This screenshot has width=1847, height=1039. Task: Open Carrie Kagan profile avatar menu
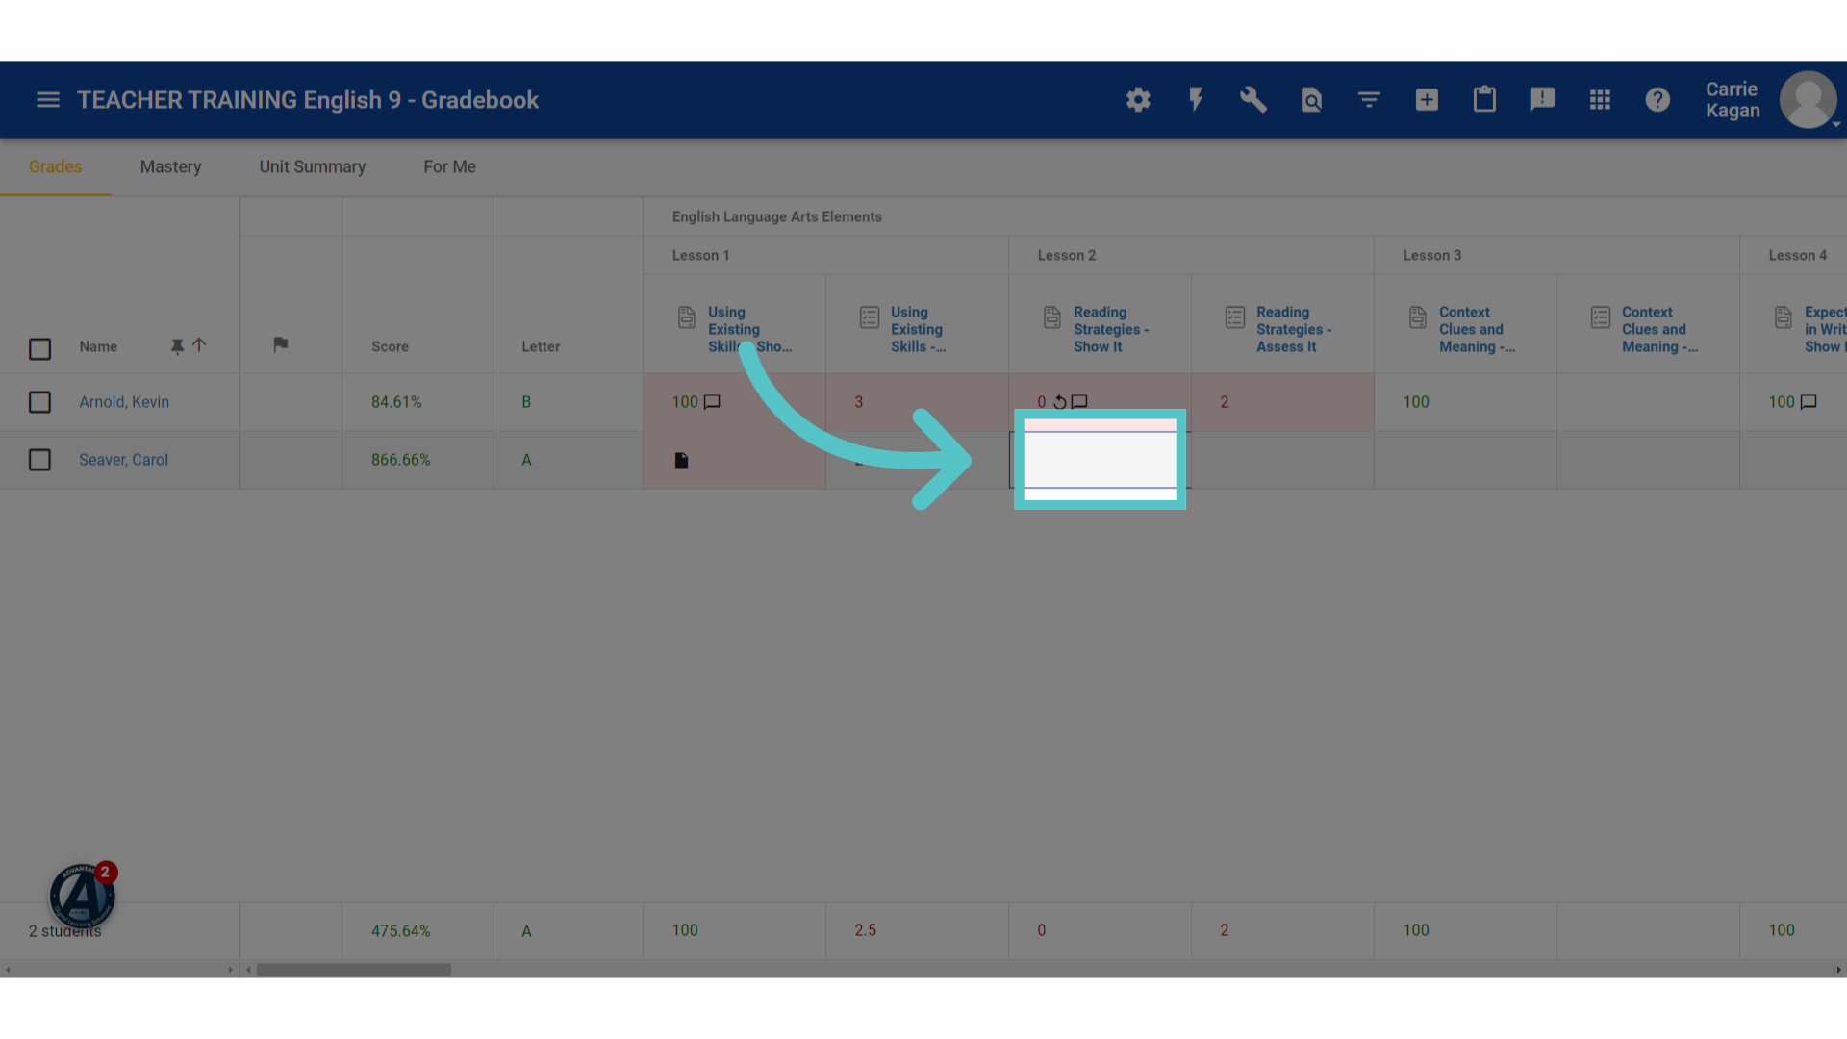[1809, 100]
